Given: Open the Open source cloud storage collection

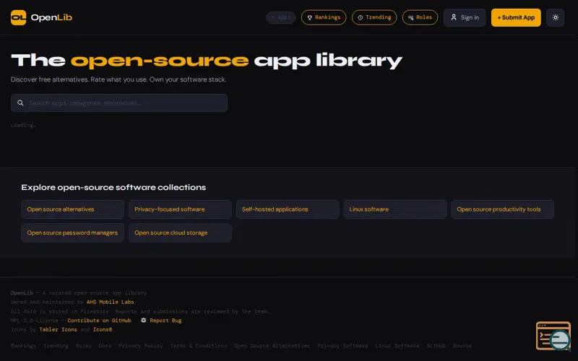Looking at the screenshot, I should click(x=180, y=232).
